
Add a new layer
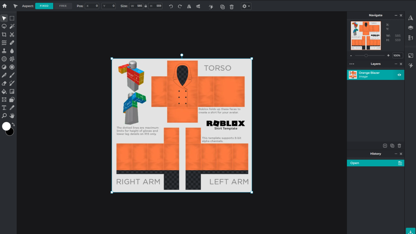click(x=385, y=146)
